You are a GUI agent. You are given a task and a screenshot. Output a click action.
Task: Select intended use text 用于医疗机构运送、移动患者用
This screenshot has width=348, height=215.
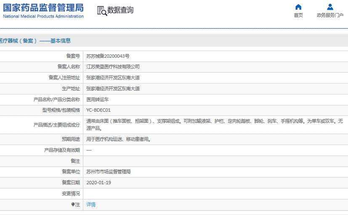click(x=118, y=139)
